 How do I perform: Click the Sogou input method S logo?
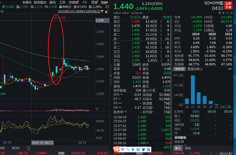point(116,149)
